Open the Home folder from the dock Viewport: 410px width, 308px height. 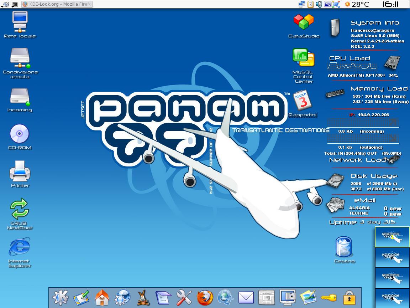click(x=102, y=298)
